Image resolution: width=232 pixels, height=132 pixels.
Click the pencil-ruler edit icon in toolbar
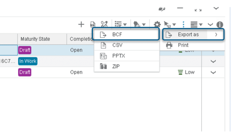click(104, 24)
